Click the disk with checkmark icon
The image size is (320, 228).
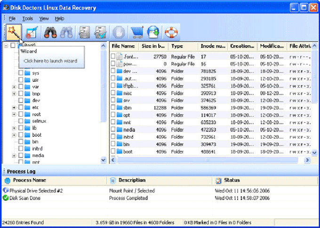coord(100,32)
